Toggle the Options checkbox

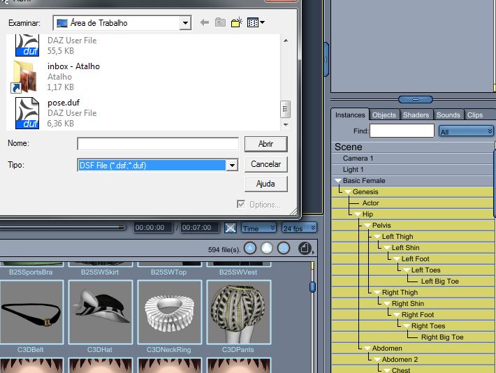pyautogui.click(x=241, y=204)
